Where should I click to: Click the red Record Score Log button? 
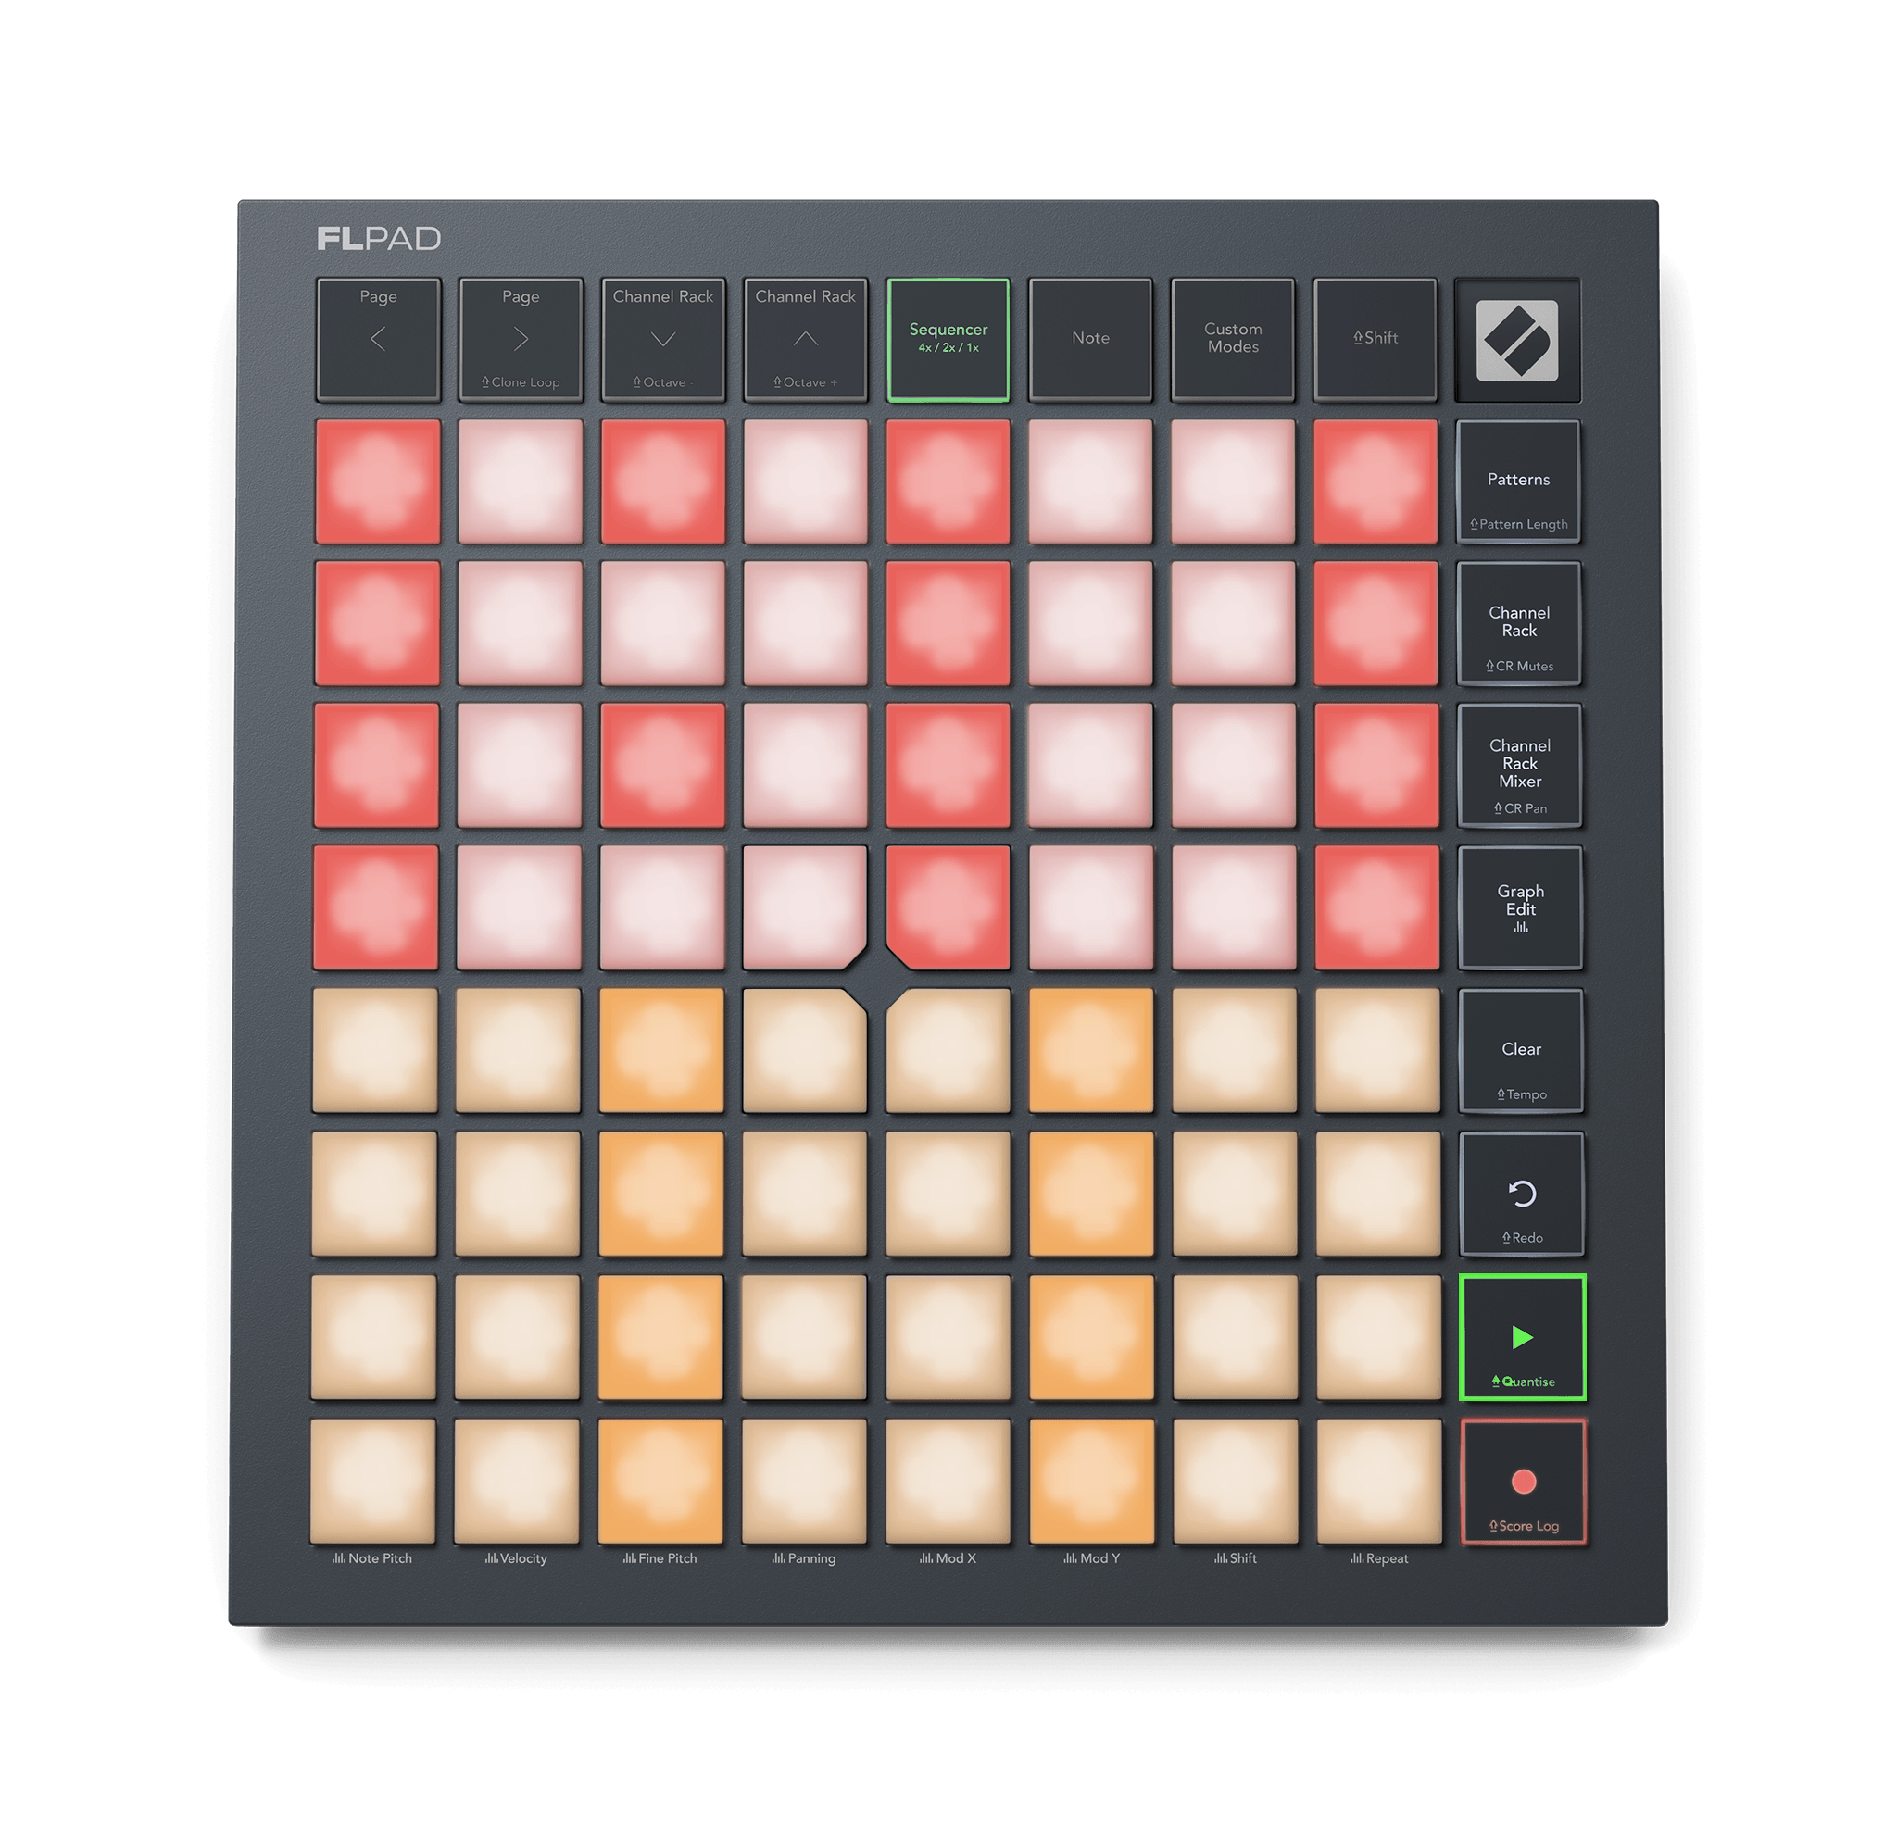tap(1524, 1482)
